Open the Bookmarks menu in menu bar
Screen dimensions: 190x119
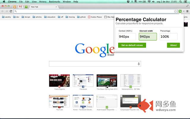click(x=55, y=1)
